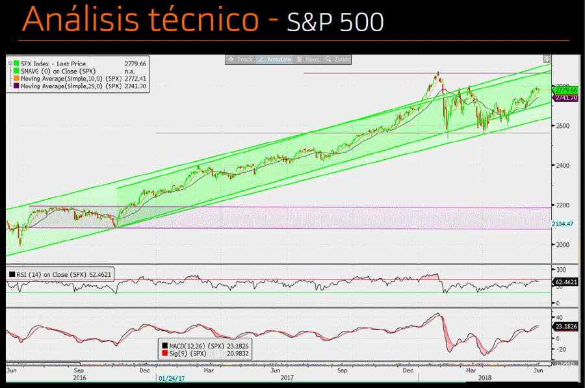This screenshot has height=388, width=585.
Task: Click the newspaper icon beside News
Action: pos(299,59)
